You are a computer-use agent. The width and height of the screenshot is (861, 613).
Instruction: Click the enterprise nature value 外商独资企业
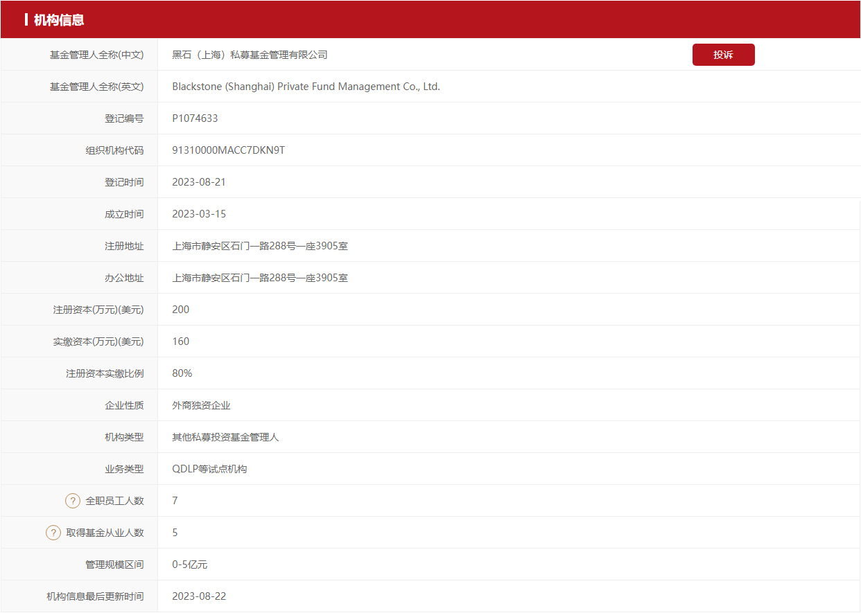tap(201, 405)
